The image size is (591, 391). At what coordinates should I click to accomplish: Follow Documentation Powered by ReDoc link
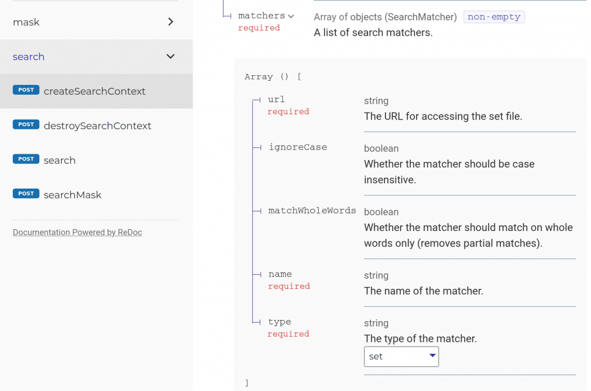tap(77, 232)
